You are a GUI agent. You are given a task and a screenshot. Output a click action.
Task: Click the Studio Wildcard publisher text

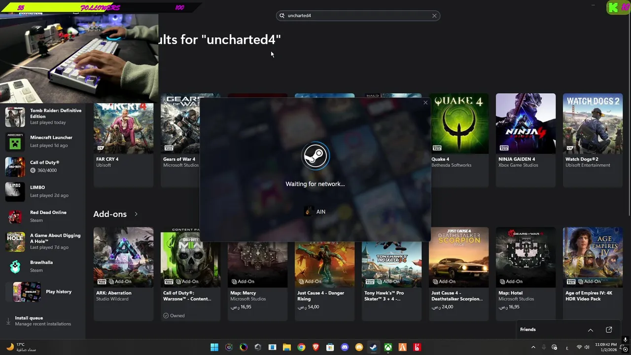[112, 299]
